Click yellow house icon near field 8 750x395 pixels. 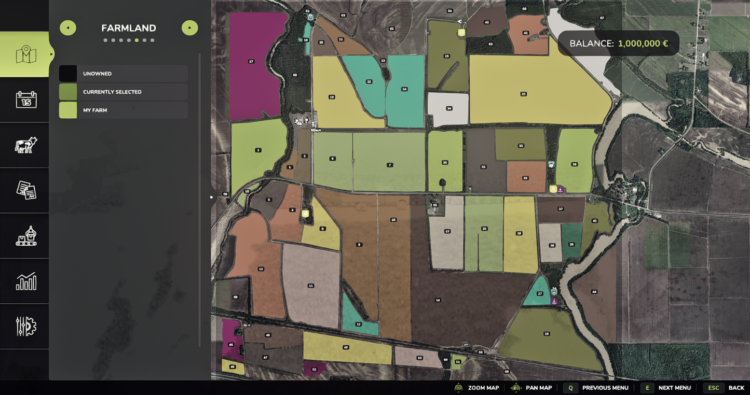click(305, 214)
